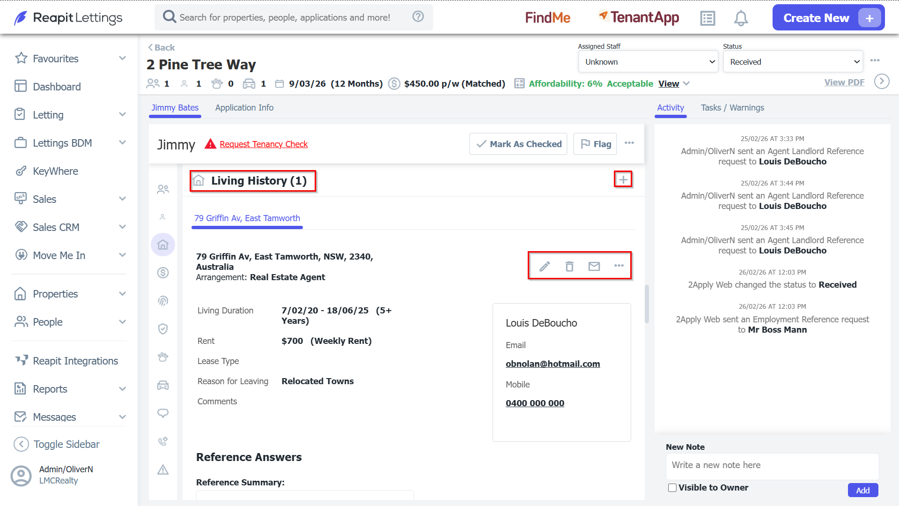Viewport: 899px width, 506px height.
Task: Add a new living history with plus
Action: [x=623, y=179]
